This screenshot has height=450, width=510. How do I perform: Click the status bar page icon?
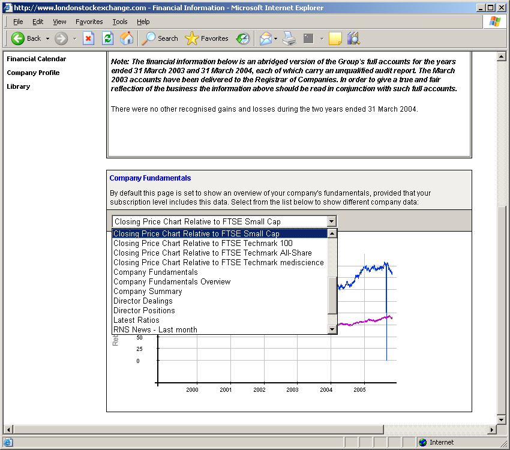(x=8, y=442)
